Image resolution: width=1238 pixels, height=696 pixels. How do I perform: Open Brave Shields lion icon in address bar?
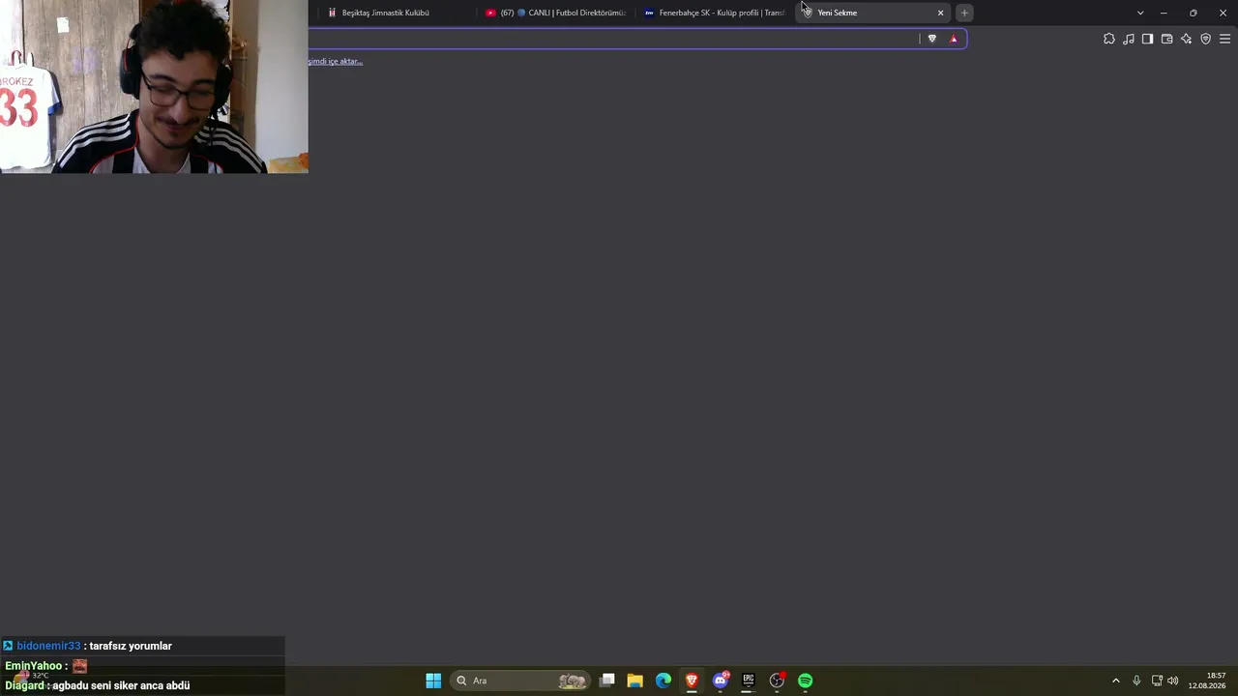932,39
